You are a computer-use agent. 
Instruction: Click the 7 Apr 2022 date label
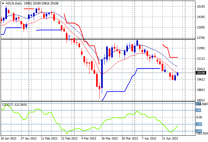coord(149,139)
